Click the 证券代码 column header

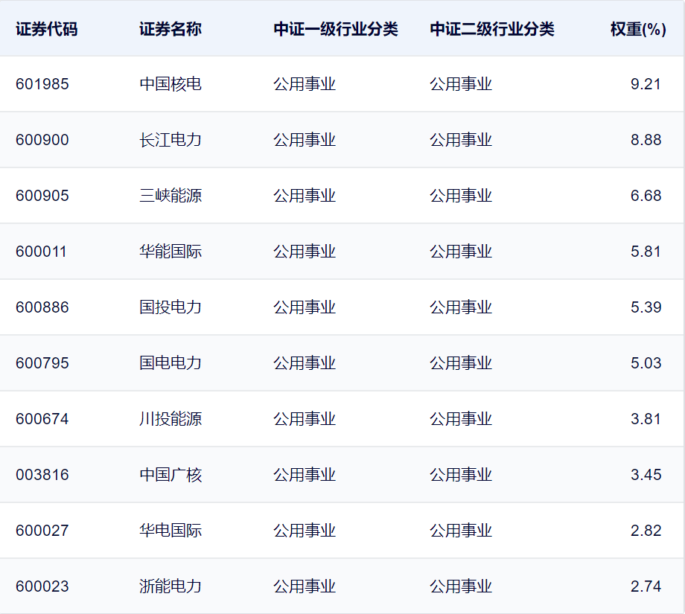click(x=47, y=29)
